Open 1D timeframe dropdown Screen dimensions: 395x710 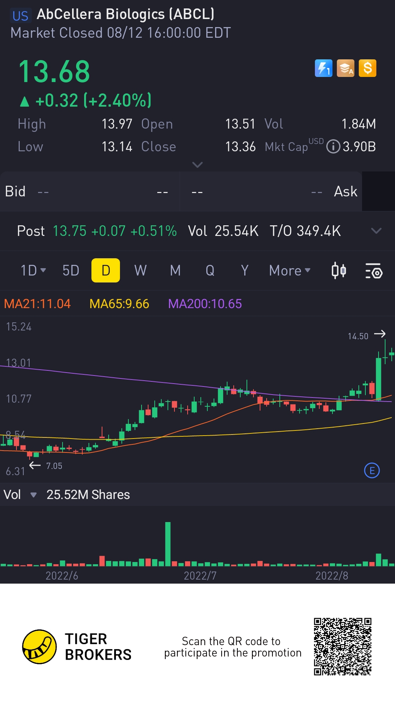pyautogui.click(x=33, y=270)
